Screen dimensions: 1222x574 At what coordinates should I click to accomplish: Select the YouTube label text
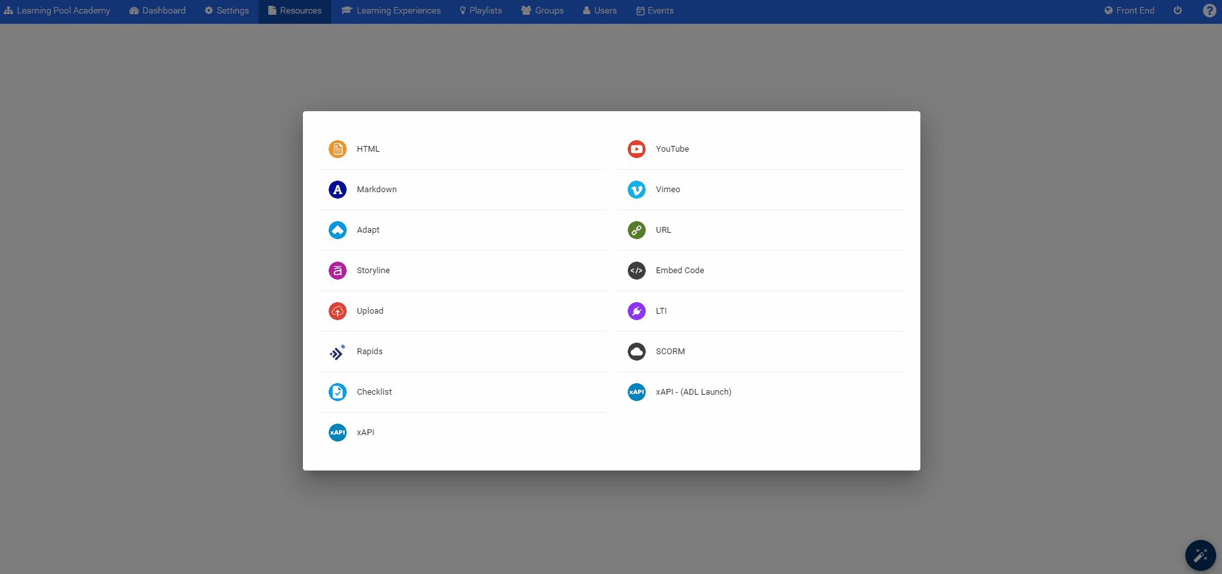coord(673,149)
